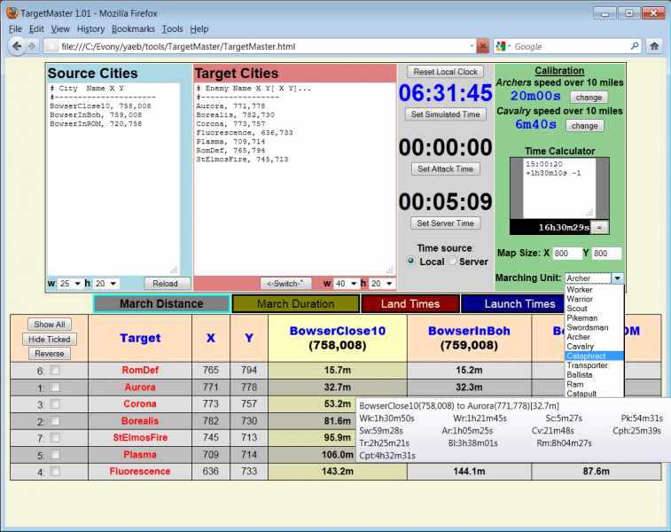Click the Firefox logo in title bar

tap(12, 13)
